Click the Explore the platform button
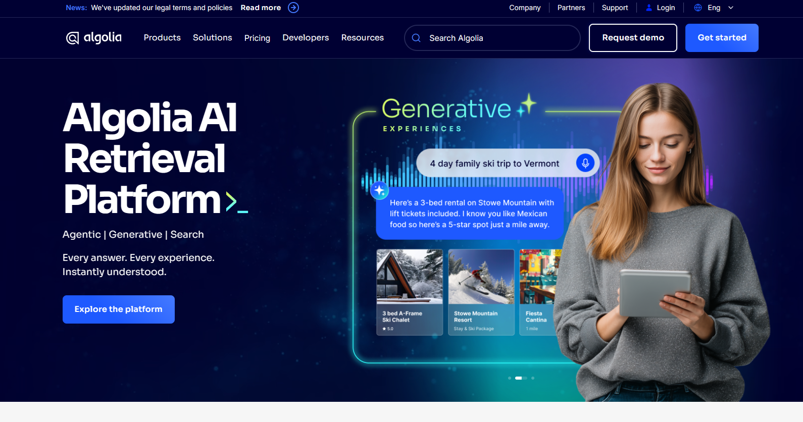Screen dimensions: 803x422 (x=119, y=309)
